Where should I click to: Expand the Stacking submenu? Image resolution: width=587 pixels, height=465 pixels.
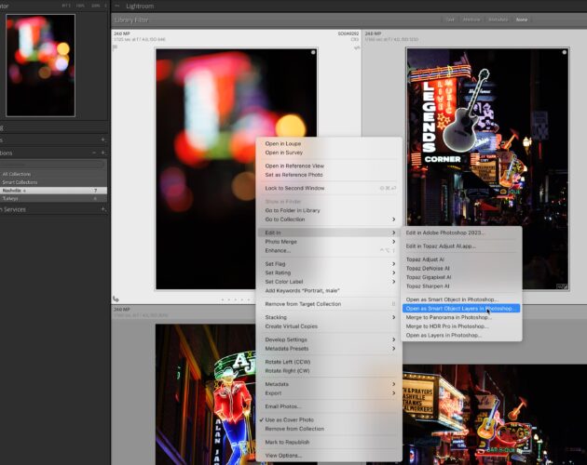(329, 317)
